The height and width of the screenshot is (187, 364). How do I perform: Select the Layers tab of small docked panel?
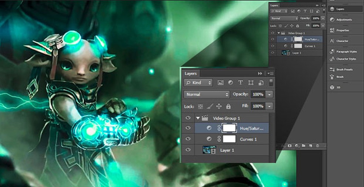(274, 5)
